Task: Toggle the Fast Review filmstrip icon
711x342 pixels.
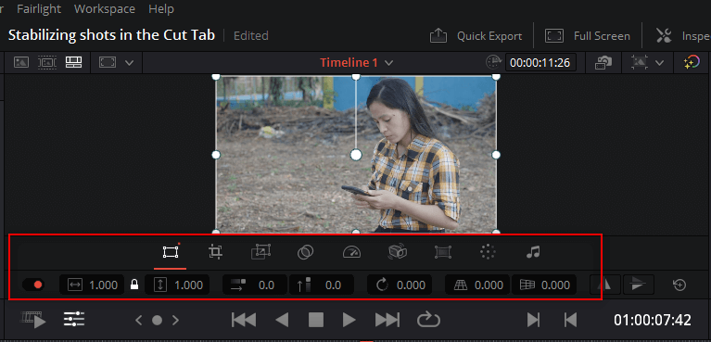Action: point(33,321)
